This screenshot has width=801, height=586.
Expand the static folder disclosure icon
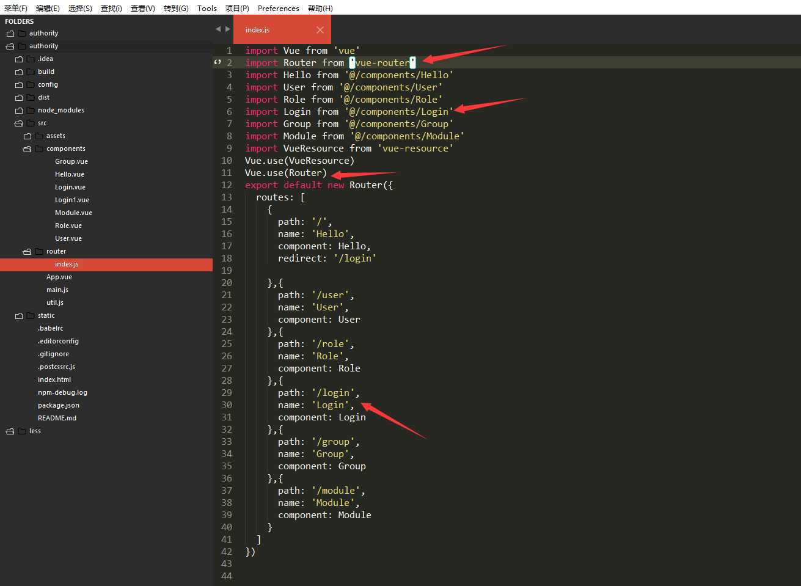point(19,316)
